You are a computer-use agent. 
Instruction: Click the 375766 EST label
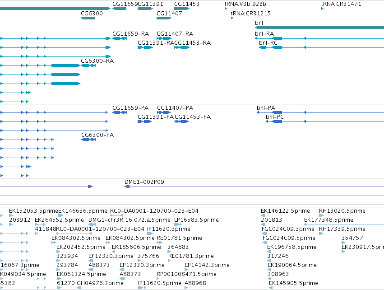[x=148, y=256]
